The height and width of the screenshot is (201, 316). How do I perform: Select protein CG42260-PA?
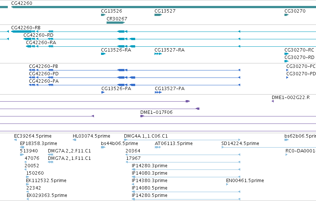coord(135,85)
